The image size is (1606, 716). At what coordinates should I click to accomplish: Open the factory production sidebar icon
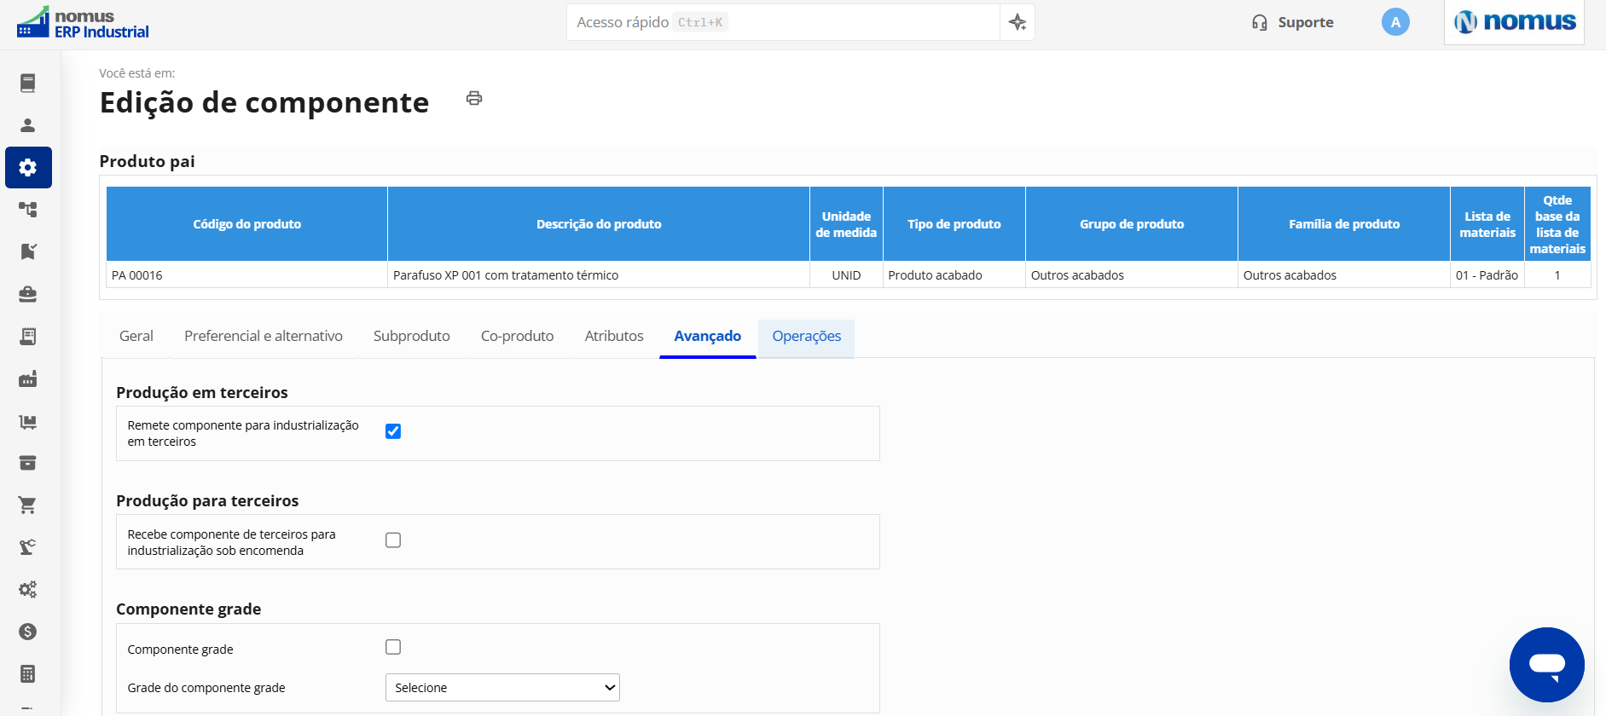pos(28,378)
